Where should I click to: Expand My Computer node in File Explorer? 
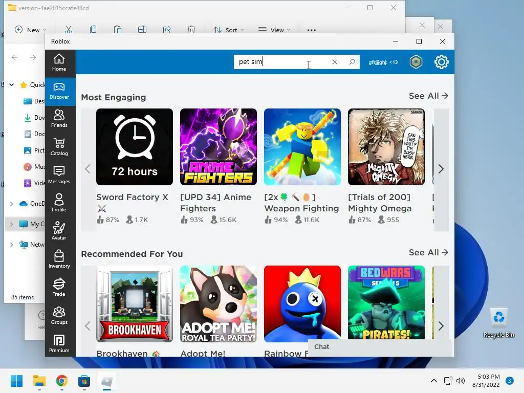pyautogui.click(x=11, y=224)
